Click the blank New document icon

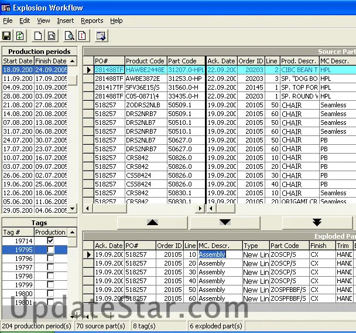(x=38, y=36)
